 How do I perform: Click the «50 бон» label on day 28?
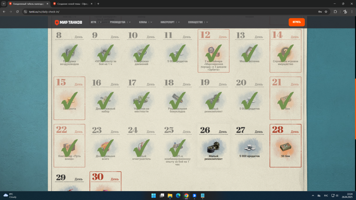pyautogui.click(x=285, y=156)
